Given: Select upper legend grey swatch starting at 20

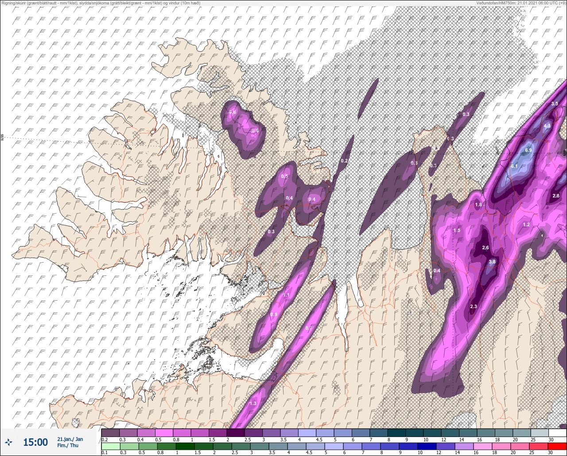Looking at the screenshot, I should (x=522, y=433).
